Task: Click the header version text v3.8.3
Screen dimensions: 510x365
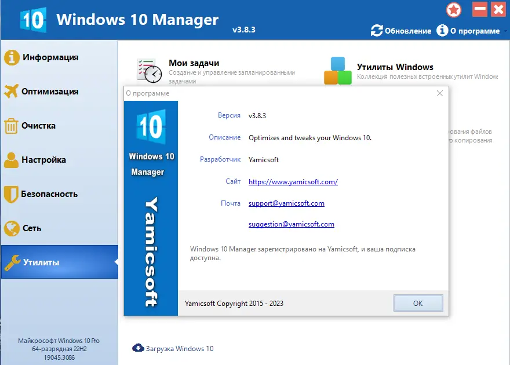Action: (243, 30)
